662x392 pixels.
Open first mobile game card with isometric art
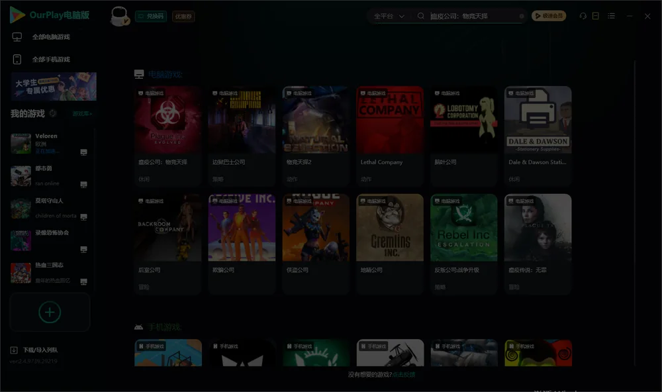click(x=168, y=353)
